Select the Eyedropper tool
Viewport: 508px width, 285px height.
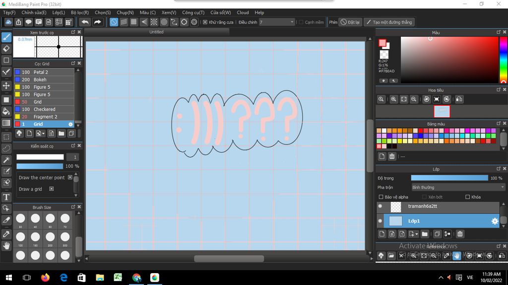point(6,234)
